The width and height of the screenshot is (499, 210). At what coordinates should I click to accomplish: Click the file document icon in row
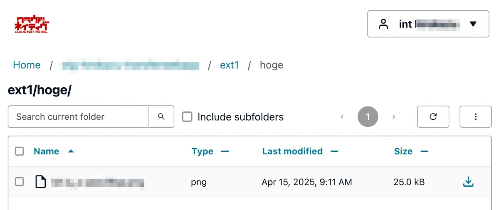click(40, 182)
